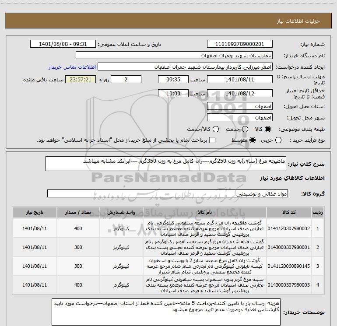
Task: Click the unit کیلوگرم in row 3
Action: click(121, 266)
